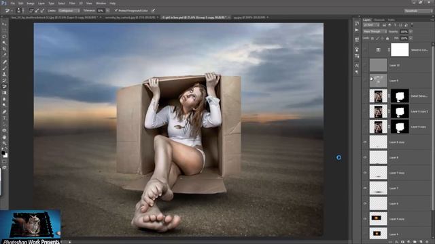Select the History Brush tool
The width and height of the screenshot is (435, 244).
4,80
